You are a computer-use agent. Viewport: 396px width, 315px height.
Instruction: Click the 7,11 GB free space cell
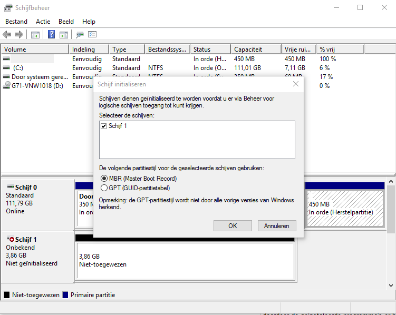[295, 68]
